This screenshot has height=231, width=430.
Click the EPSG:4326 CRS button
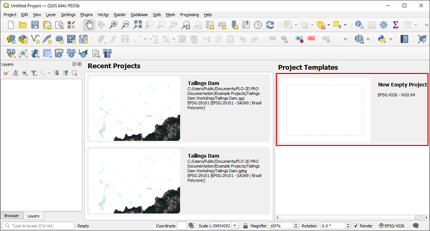click(392, 226)
